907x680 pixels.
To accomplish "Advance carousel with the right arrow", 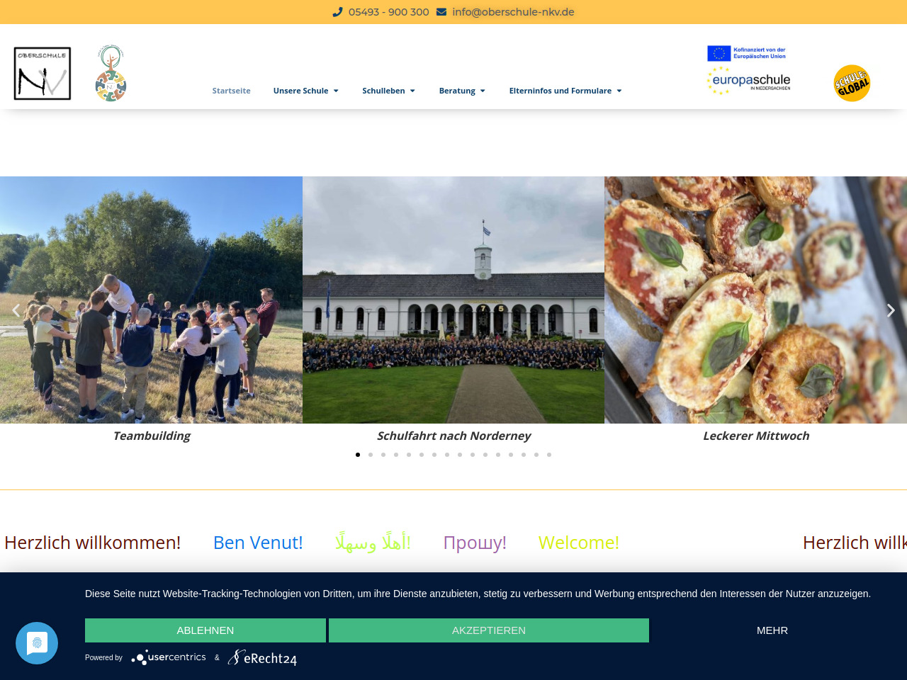I will (891, 310).
